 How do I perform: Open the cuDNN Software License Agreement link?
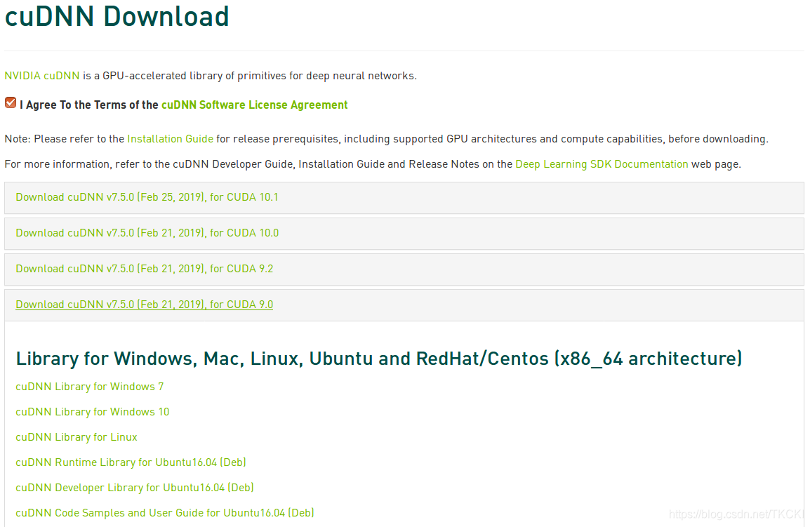(254, 105)
